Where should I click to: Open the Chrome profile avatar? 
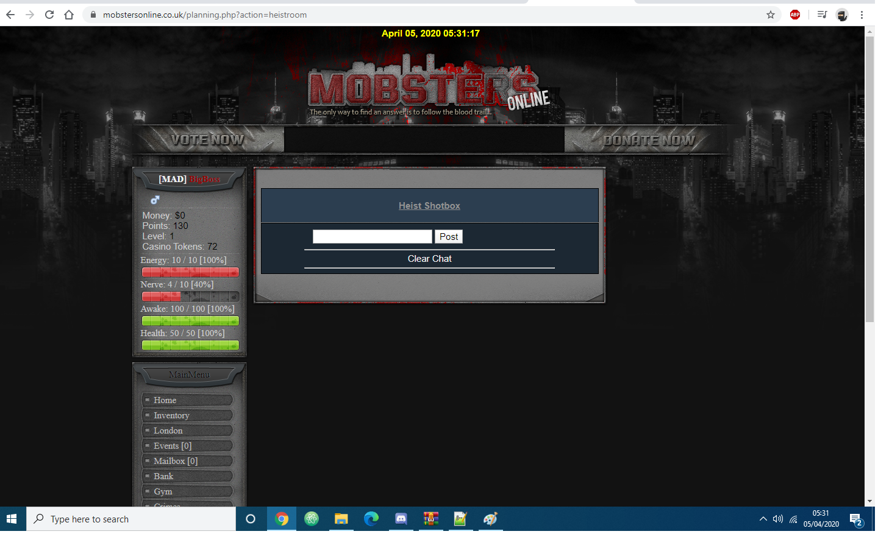(842, 15)
